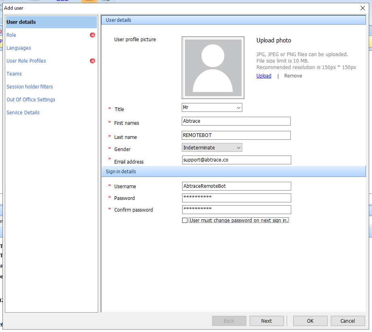Screen dimensions: 372x332
Task: Click the Upload link for the photo
Action: (264, 76)
